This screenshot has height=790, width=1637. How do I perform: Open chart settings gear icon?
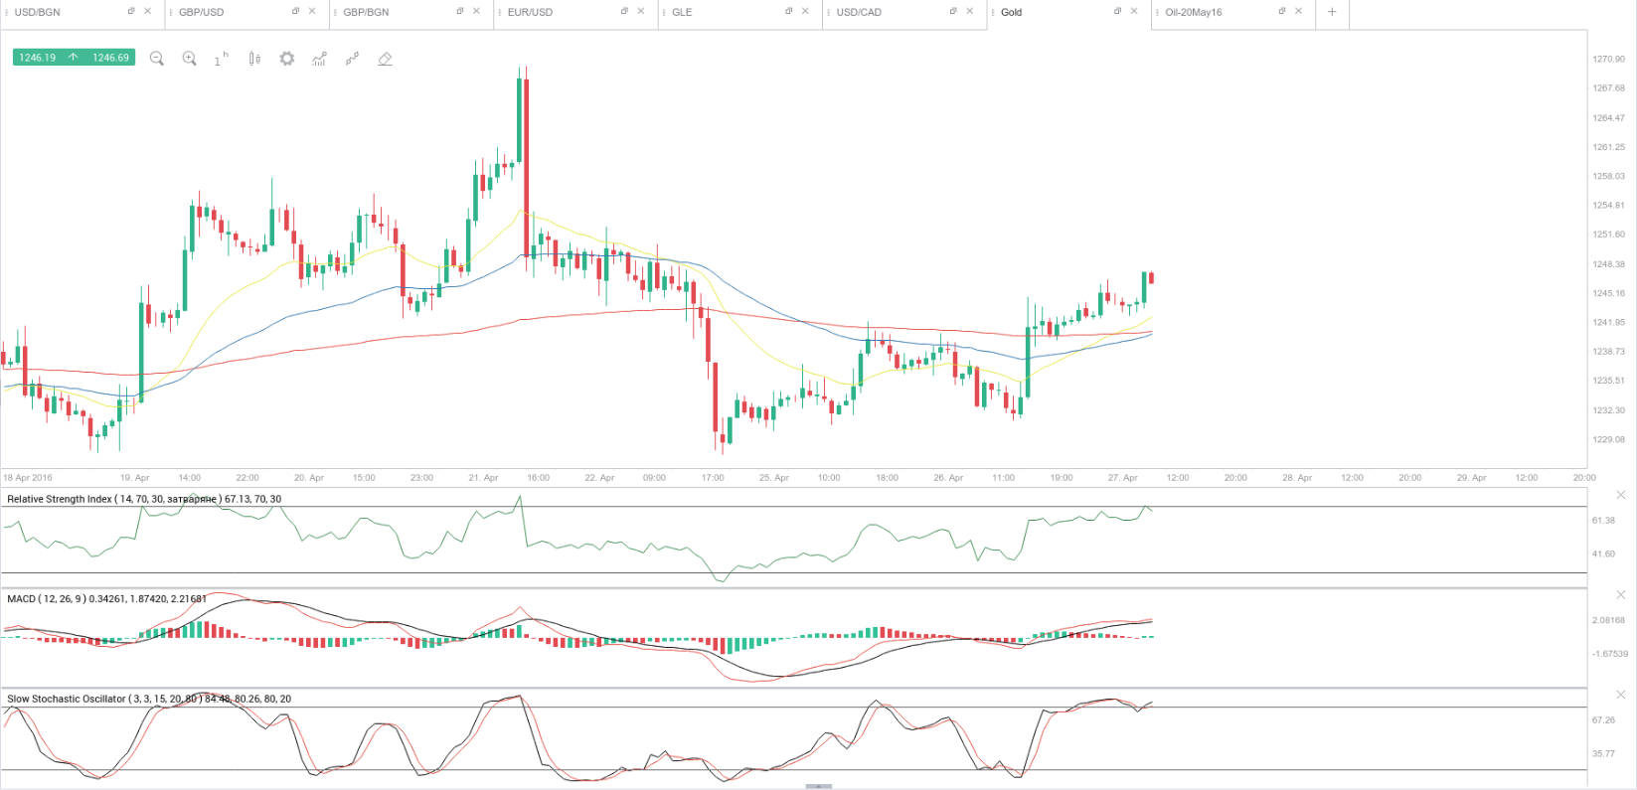(287, 59)
